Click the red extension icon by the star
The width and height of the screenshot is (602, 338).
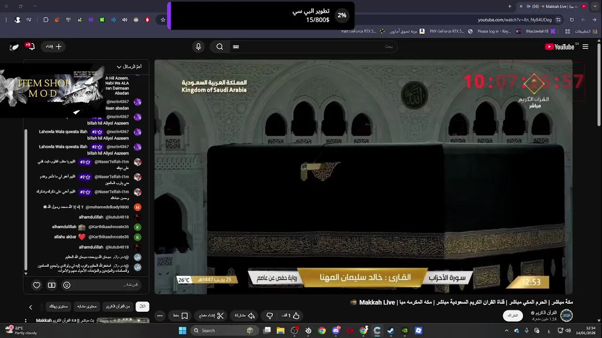click(x=147, y=20)
